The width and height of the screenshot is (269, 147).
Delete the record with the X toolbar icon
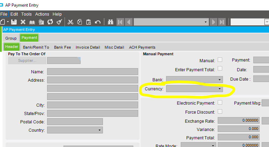(x=23, y=22)
